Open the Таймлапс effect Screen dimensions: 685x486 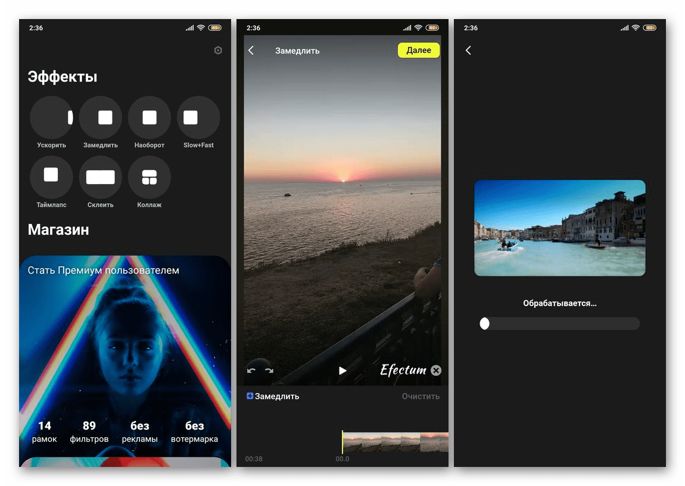coord(51,177)
